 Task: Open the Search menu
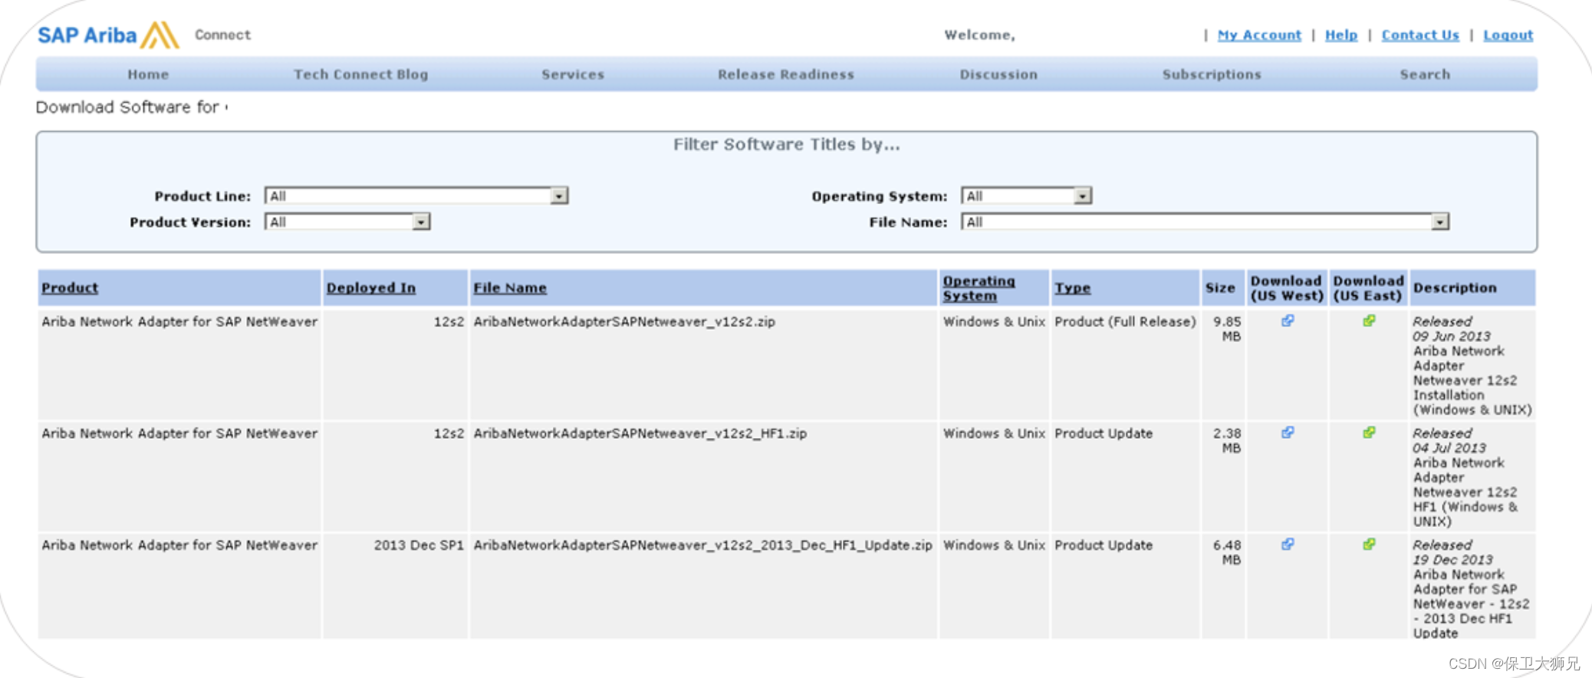point(1425,74)
